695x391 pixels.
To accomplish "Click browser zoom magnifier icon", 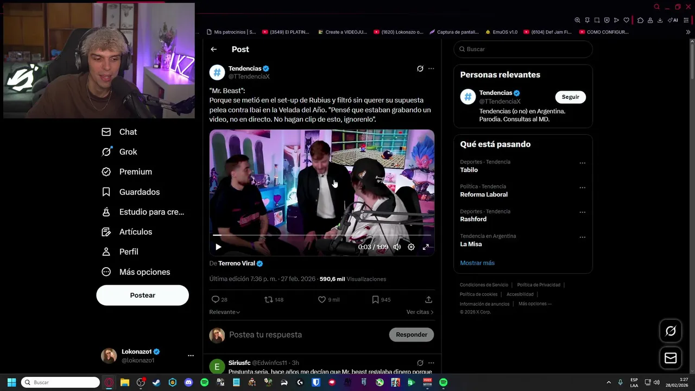I will click(577, 20).
